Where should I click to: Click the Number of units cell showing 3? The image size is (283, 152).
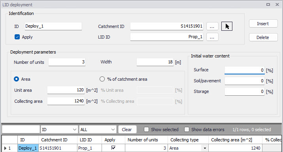coord(146,148)
